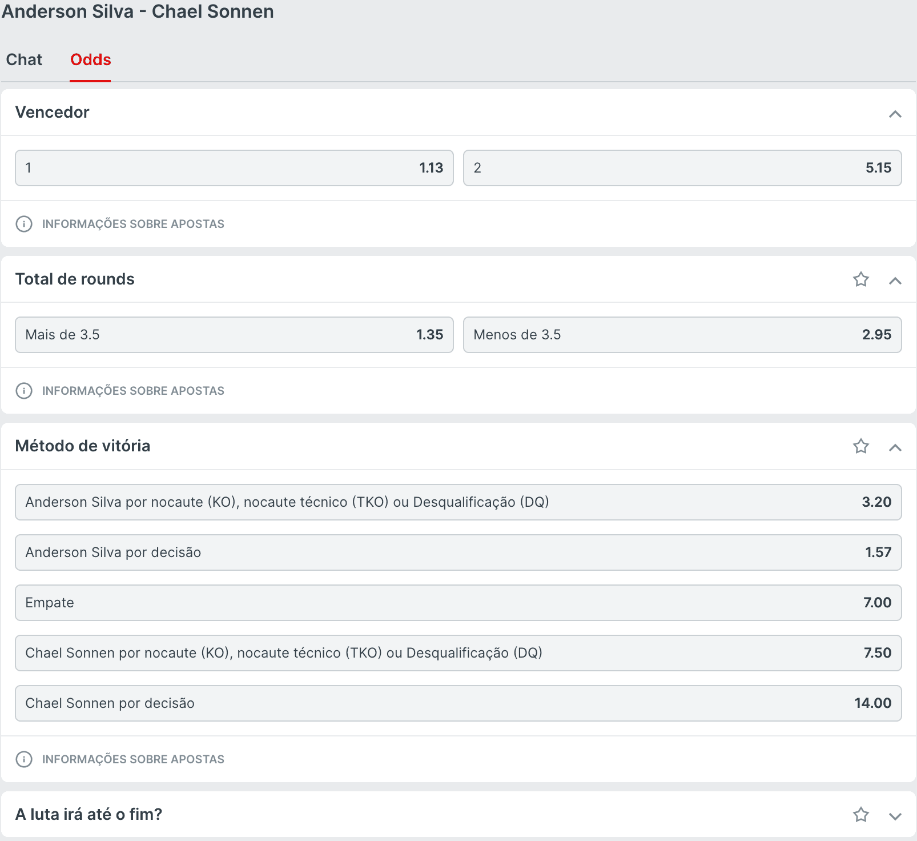Click the Total de rounds heading
Viewport: 917px width, 841px height.
click(75, 279)
